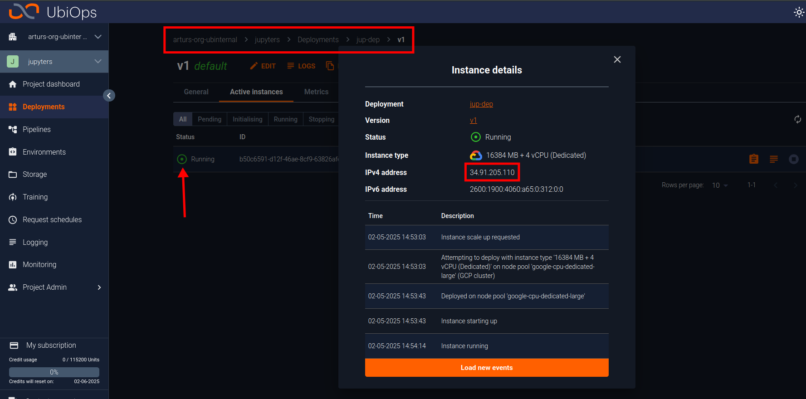This screenshot has width=806, height=399.
Task: Click the Logging sidebar icon
Action: pyautogui.click(x=13, y=242)
